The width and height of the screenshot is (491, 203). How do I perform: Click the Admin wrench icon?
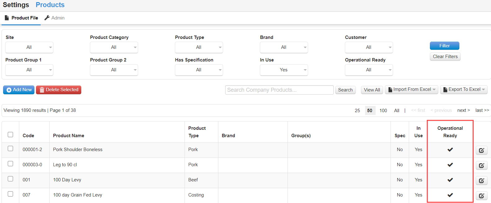click(x=47, y=18)
